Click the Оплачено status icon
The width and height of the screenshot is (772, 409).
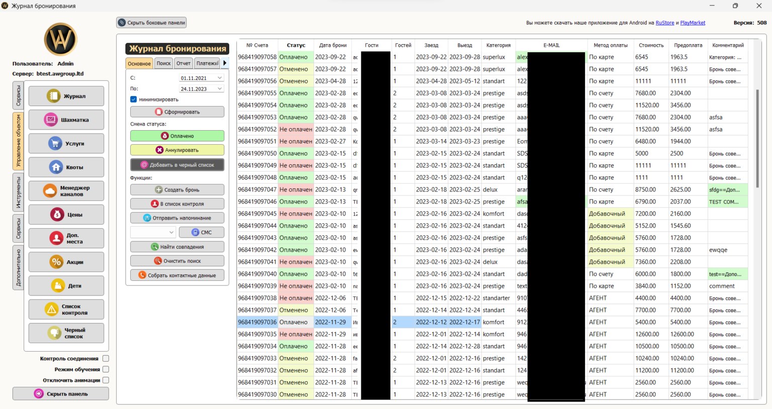(164, 136)
